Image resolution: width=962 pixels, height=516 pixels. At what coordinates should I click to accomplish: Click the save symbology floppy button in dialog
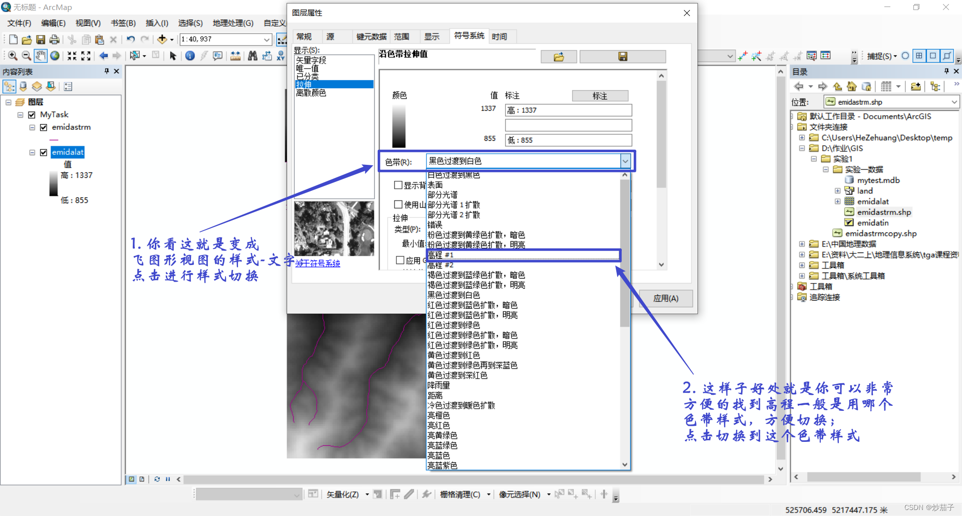[623, 57]
